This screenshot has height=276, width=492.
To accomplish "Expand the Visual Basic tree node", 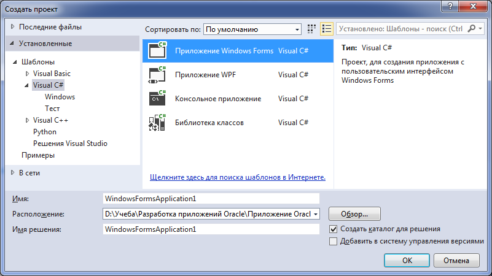I will click(27, 74).
